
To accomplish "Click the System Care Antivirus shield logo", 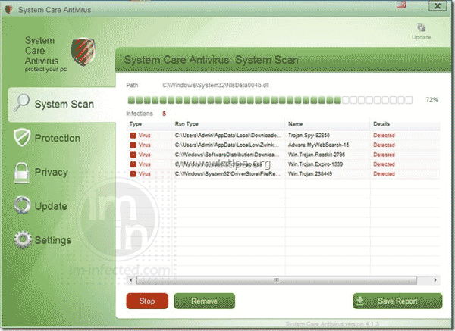I will [83, 52].
